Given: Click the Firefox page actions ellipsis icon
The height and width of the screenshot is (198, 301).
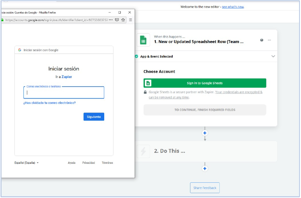Looking at the screenshot, I should pyautogui.click(x=111, y=20).
